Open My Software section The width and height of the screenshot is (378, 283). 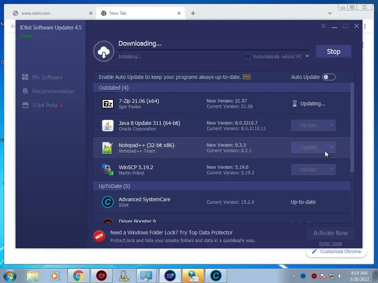point(48,77)
